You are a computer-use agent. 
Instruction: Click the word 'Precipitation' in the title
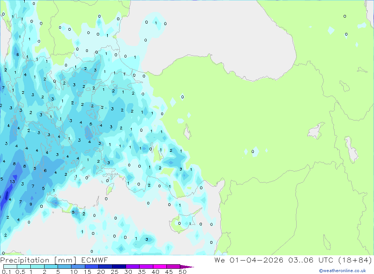25,260
